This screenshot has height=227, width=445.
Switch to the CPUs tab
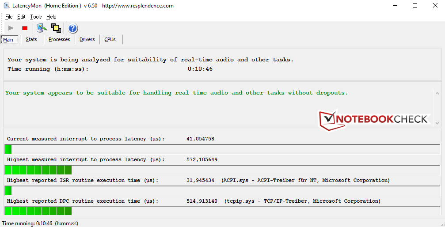(110, 39)
